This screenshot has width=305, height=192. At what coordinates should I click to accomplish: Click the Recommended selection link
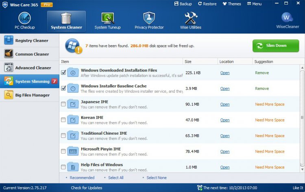(82, 178)
